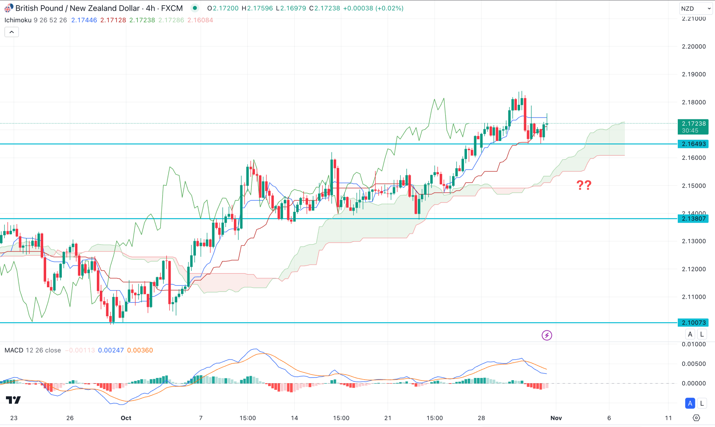Select the 2.16493 horizontal line price label

click(x=693, y=144)
